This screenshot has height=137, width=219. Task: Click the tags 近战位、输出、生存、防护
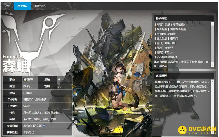[39, 119]
